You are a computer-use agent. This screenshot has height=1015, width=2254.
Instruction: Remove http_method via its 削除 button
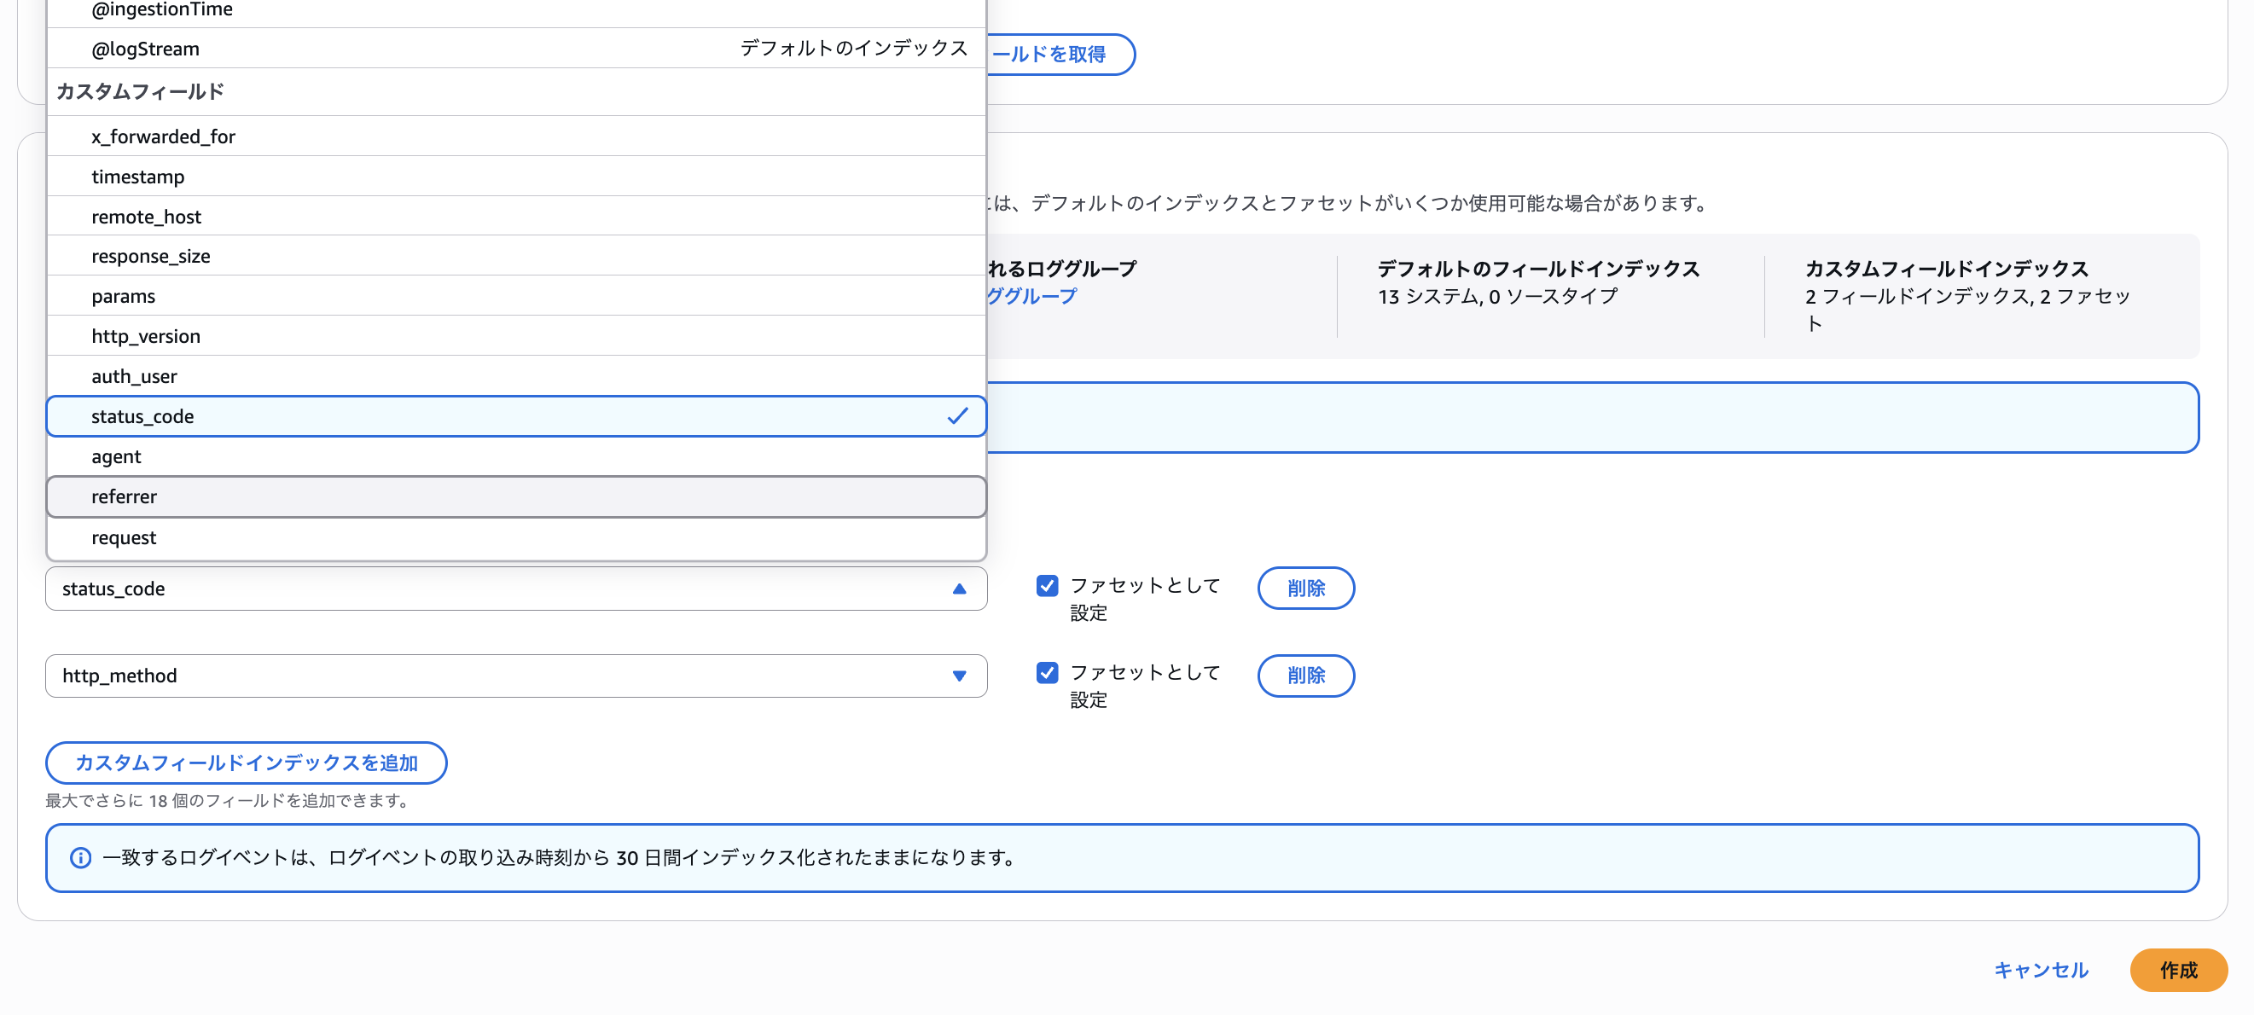click(1305, 676)
